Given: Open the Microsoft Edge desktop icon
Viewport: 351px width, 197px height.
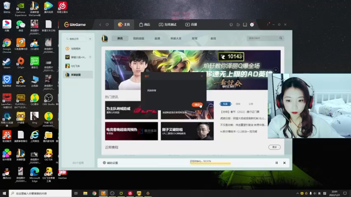Looking at the screenshot, I should pos(35,175).
